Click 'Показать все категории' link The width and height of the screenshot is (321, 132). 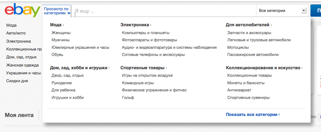pos(253,115)
